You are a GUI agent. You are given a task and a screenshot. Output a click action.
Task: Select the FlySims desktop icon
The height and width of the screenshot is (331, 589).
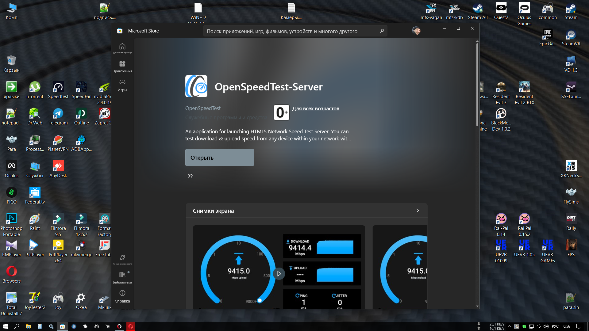tap(571, 196)
